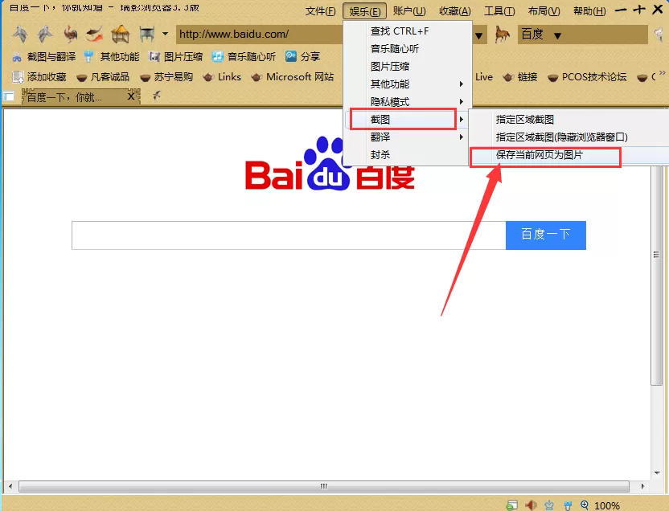Open 其他功能 toolbar button
Screen dimensions: 669x511
(112, 56)
